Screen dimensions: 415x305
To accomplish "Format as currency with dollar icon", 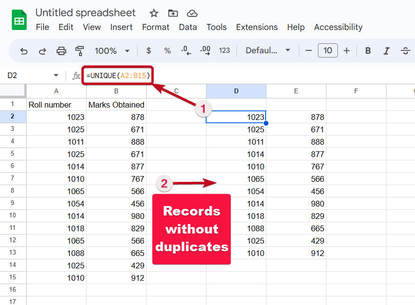I will point(149,50).
